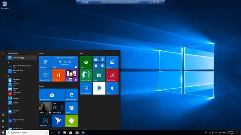Image resolution: width=241 pixels, height=135 pixels.
Task: Open Eclipse Manager from the app list
Action: 21,120
